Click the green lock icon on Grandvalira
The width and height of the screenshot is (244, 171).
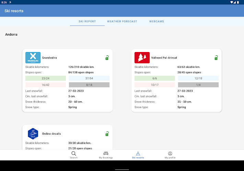click(107, 58)
